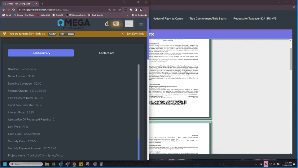The width and height of the screenshot is (298, 168).
Task: Open the OnsiteUI bookmark
Action: [x=58, y=15]
